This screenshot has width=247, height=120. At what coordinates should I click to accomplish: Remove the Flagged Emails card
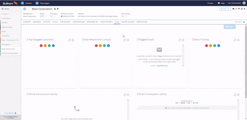tap(183, 40)
